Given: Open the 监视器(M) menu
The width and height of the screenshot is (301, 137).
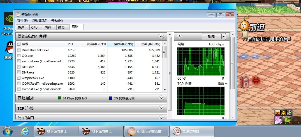Looking at the screenshot, I should [39, 21].
